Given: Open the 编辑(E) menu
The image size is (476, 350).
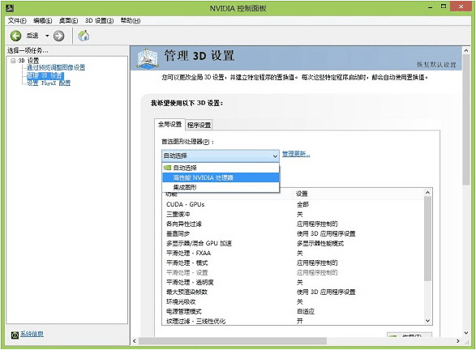Looking at the screenshot, I should (x=42, y=20).
